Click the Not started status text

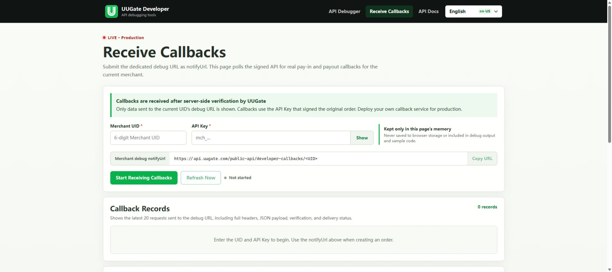point(240,178)
